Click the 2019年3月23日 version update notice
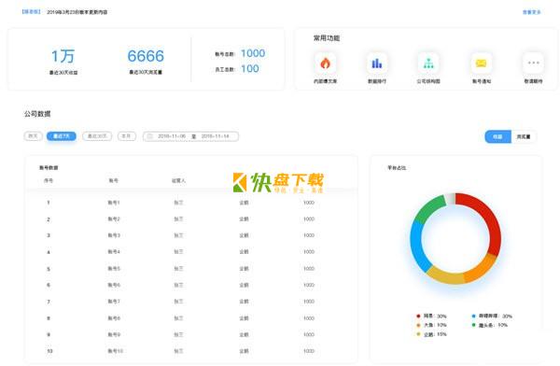This screenshot has width=560, height=366. [x=77, y=12]
